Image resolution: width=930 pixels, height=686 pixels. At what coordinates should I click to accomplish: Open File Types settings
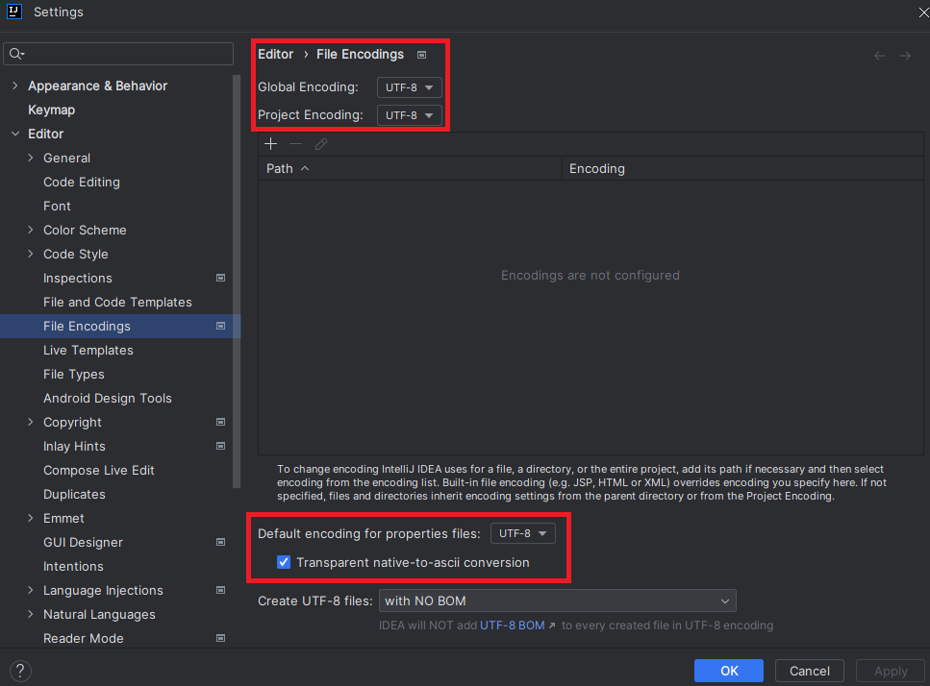[74, 375]
